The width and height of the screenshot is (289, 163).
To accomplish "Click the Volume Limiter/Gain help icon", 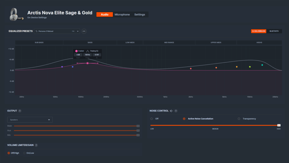I will coord(36,145).
